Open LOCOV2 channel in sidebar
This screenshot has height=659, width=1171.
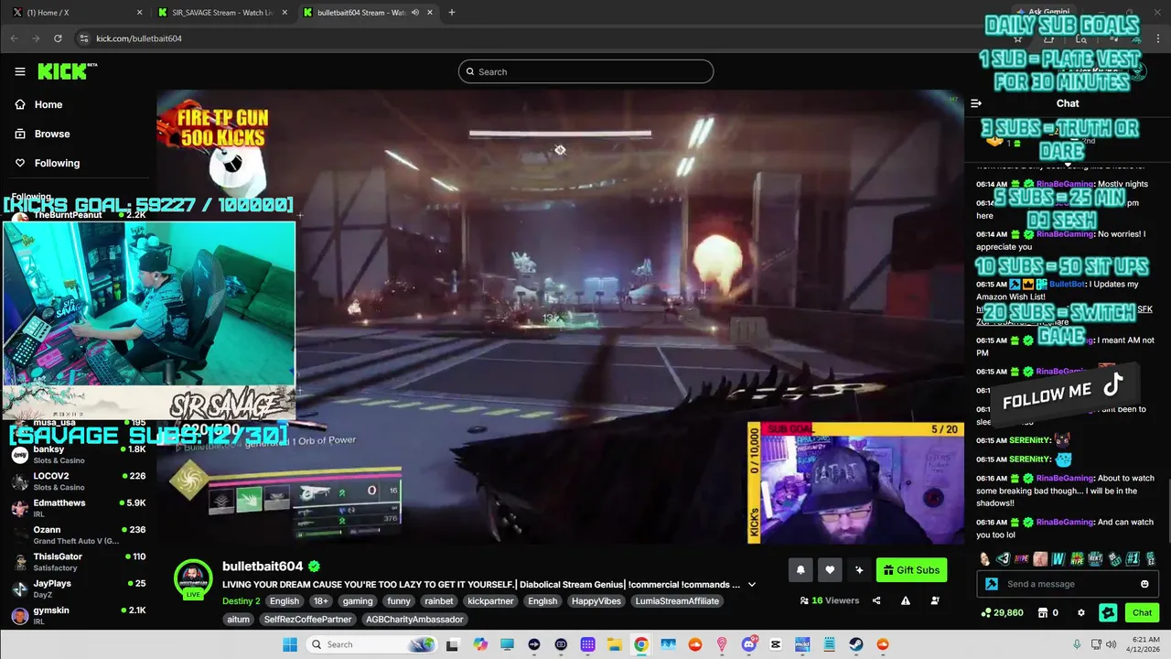coord(78,481)
